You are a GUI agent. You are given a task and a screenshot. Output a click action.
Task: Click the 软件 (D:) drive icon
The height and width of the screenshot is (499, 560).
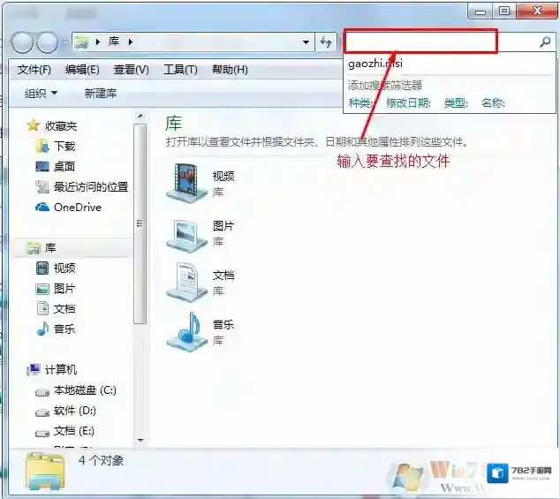tap(42, 413)
